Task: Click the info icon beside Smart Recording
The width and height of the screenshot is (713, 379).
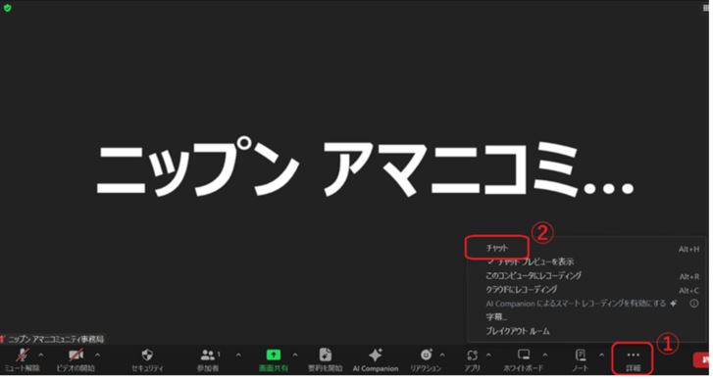Action: (694, 304)
